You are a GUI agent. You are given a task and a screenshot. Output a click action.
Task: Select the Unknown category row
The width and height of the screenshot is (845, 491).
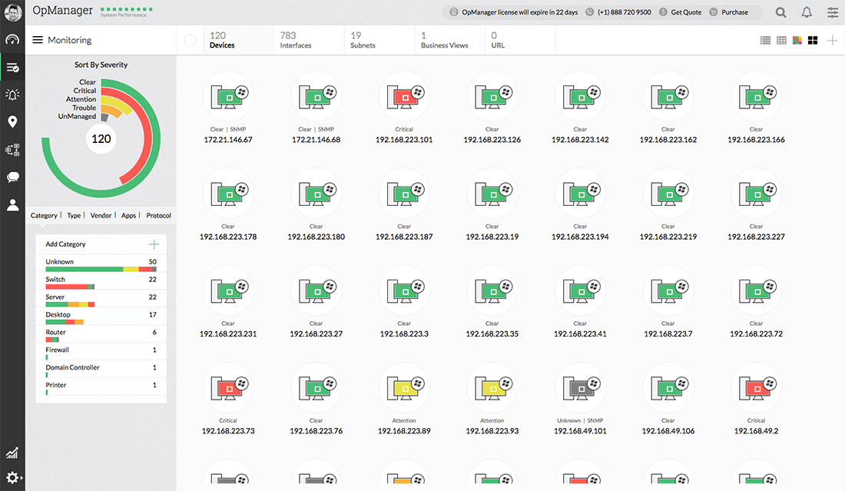point(101,264)
